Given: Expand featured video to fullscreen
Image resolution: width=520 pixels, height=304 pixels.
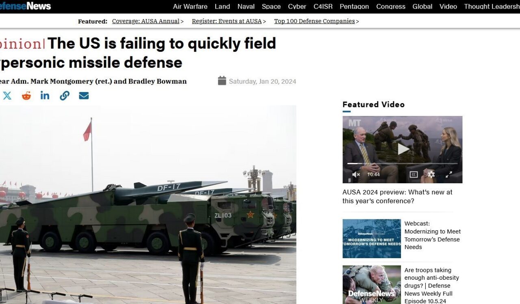Looking at the screenshot, I should click(x=449, y=174).
